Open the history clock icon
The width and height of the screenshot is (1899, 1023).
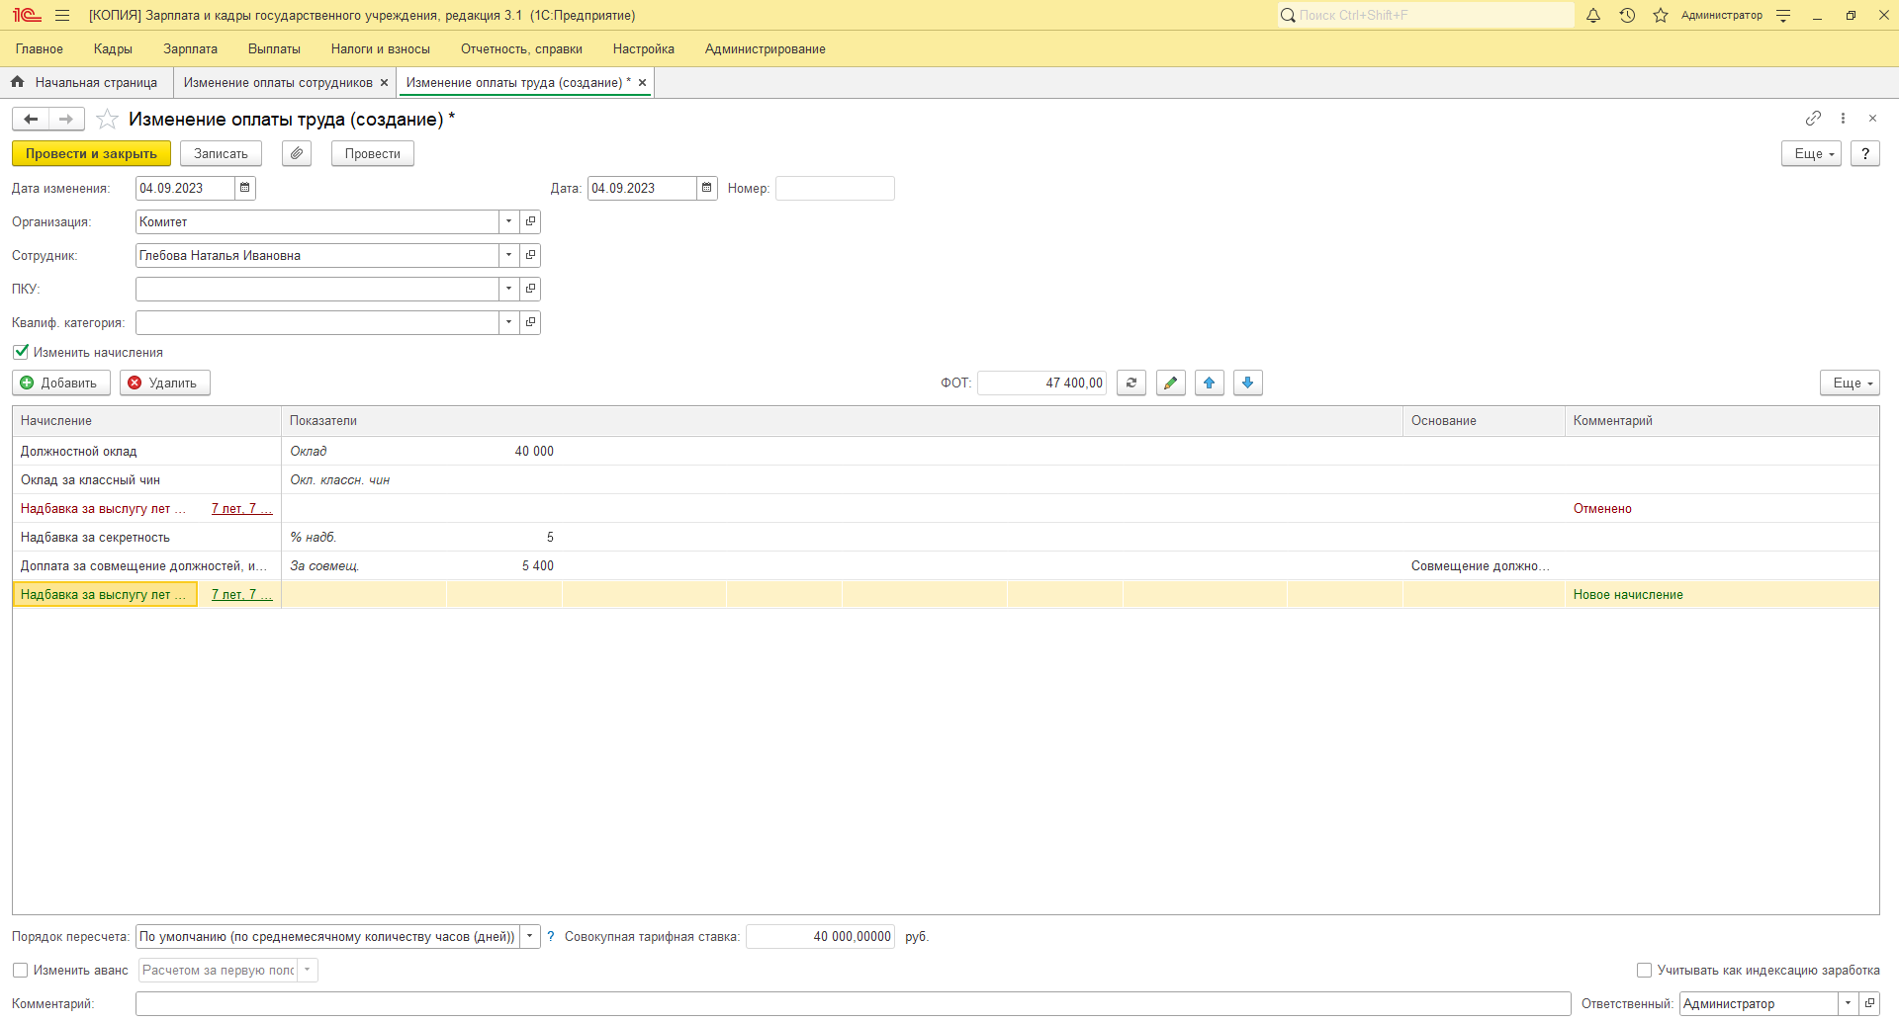pyautogui.click(x=1627, y=16)
